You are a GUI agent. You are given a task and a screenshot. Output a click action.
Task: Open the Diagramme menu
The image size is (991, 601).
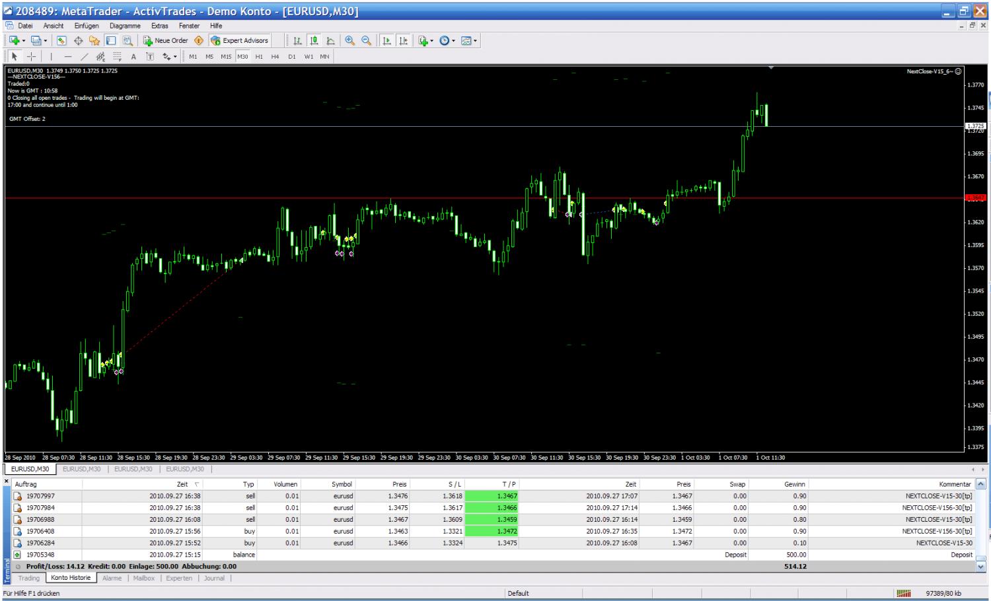point(125,26)
